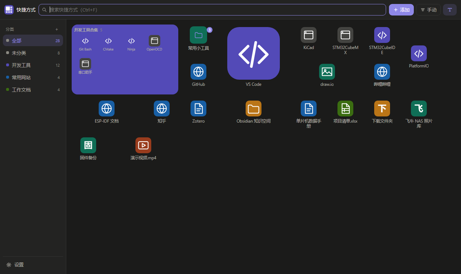Open the 项目清单.xlsx spreadsheet
The height and width of the screenshot is (274, 461).
click(x=345, y=109)
